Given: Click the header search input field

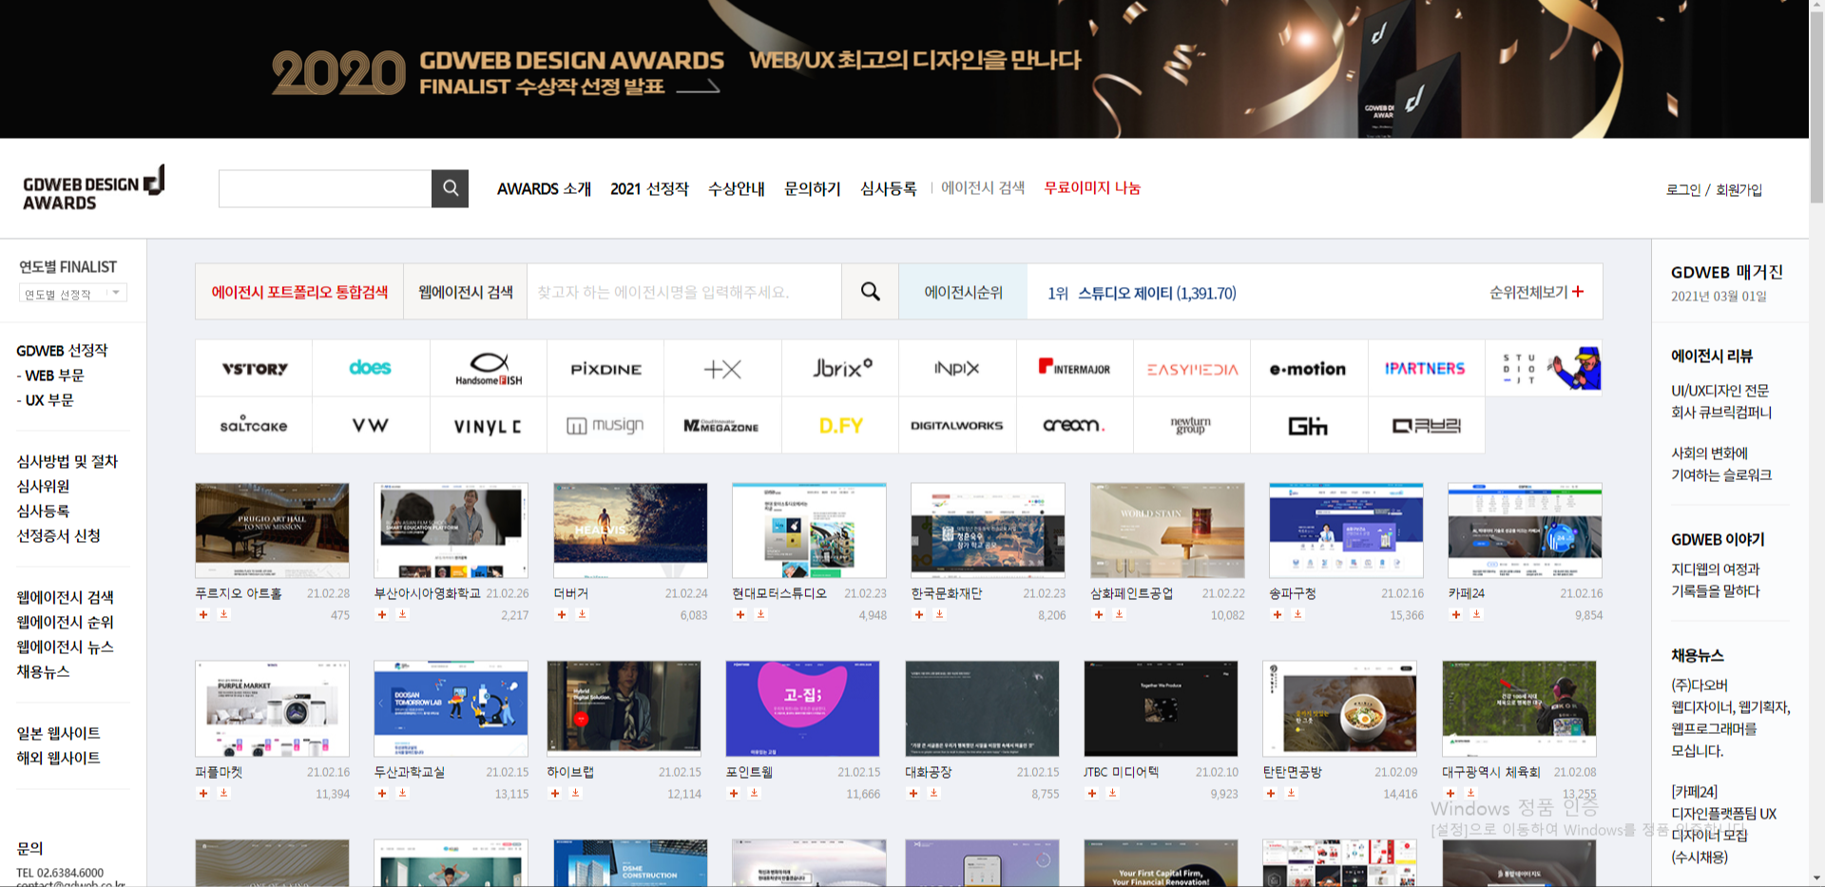Looking at the screenshot, I should 325,188.
